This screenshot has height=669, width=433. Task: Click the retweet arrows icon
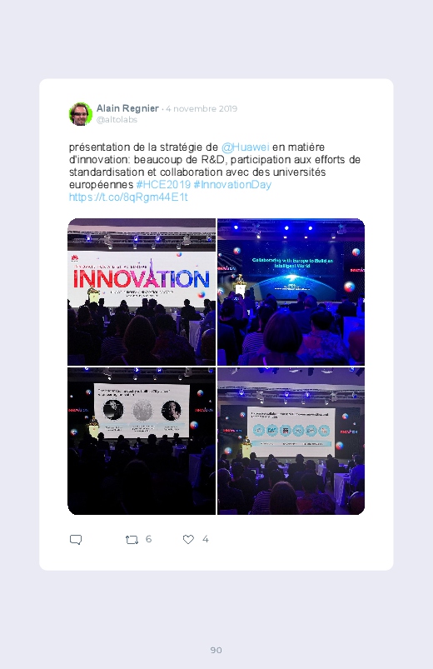tap(132, 540)
